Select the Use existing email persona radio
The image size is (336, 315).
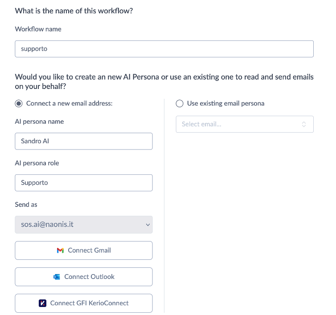(179, 104)
